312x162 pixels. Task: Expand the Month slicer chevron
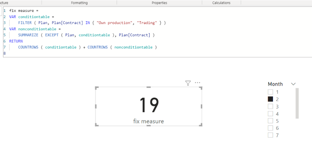click(x=293, y=84)
